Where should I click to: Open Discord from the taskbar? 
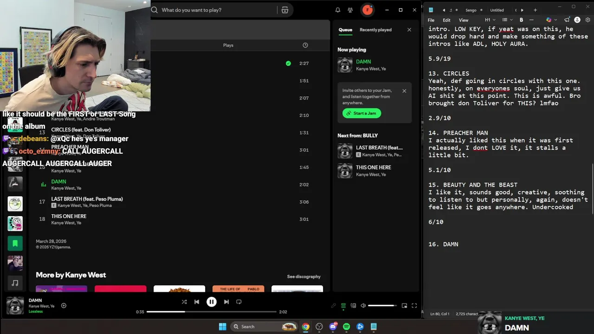[333, 327]
